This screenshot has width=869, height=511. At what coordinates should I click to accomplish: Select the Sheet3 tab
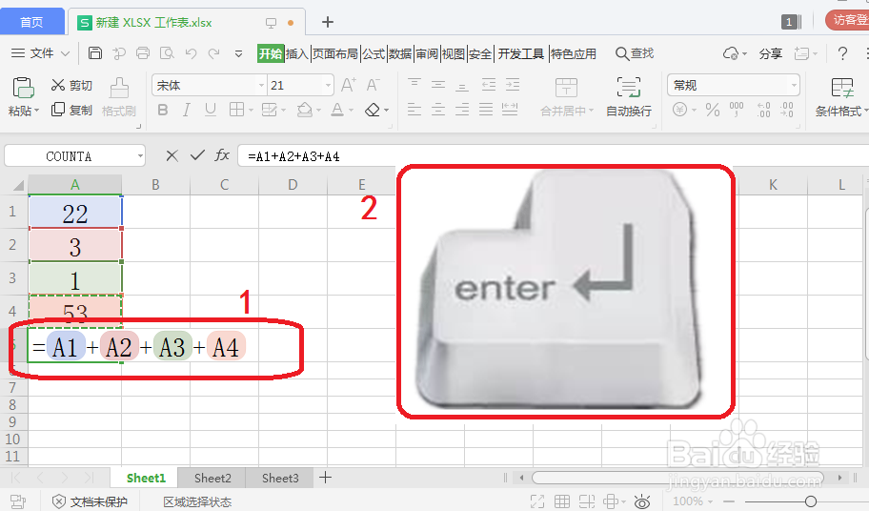(x=280, y=478)
